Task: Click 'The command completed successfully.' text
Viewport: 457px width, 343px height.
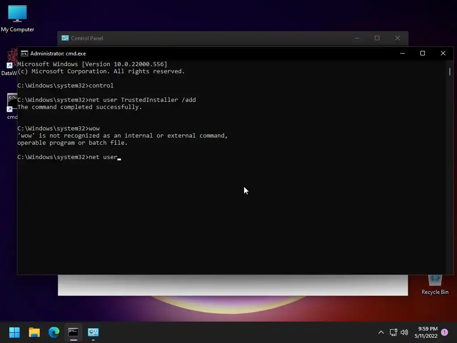Action: [x=79, y=107]
